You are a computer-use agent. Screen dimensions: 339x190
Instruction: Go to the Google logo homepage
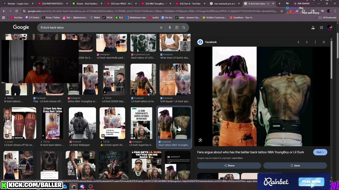coord(21,27)
